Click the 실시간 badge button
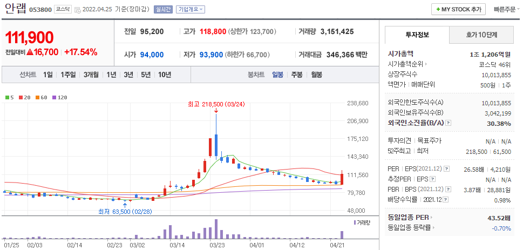The width and height of the screenshot is (523, 250). [x=163, y=9]
